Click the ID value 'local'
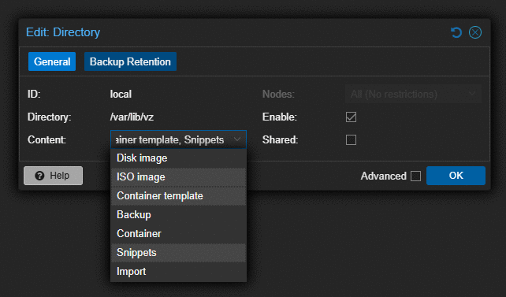The width and height of the screenshot is (506, 297). pyautogui.click(x=121, y=95)
